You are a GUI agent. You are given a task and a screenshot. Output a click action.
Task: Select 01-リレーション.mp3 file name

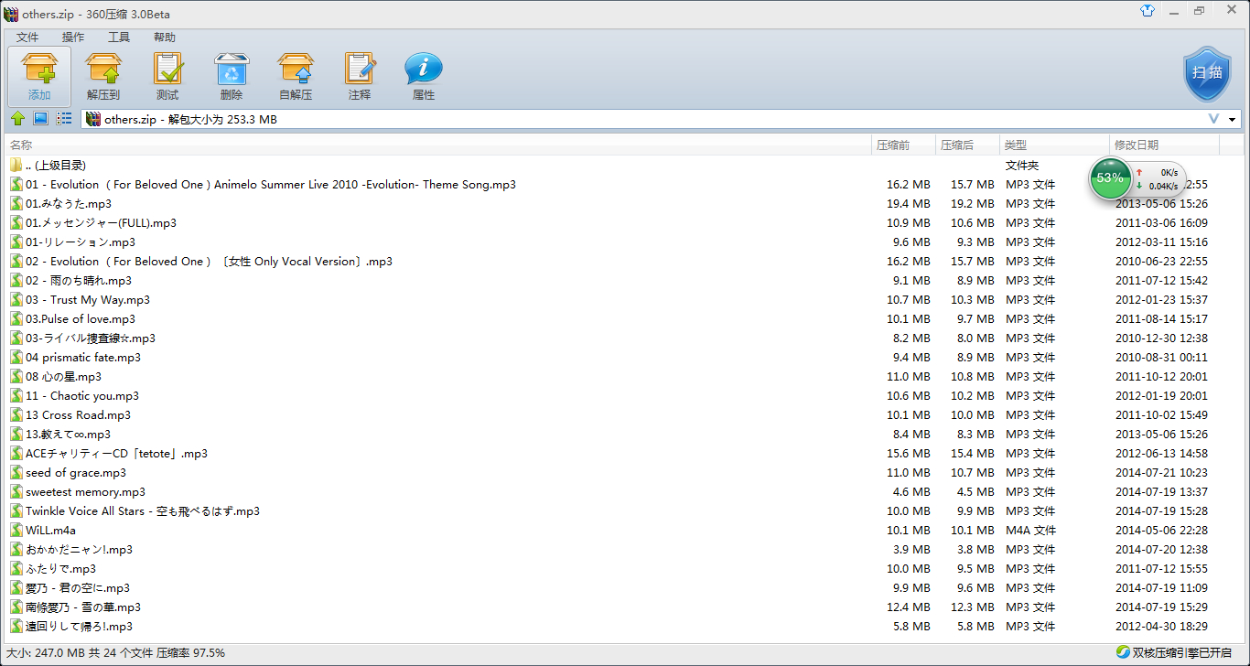(x=81, y=242)
